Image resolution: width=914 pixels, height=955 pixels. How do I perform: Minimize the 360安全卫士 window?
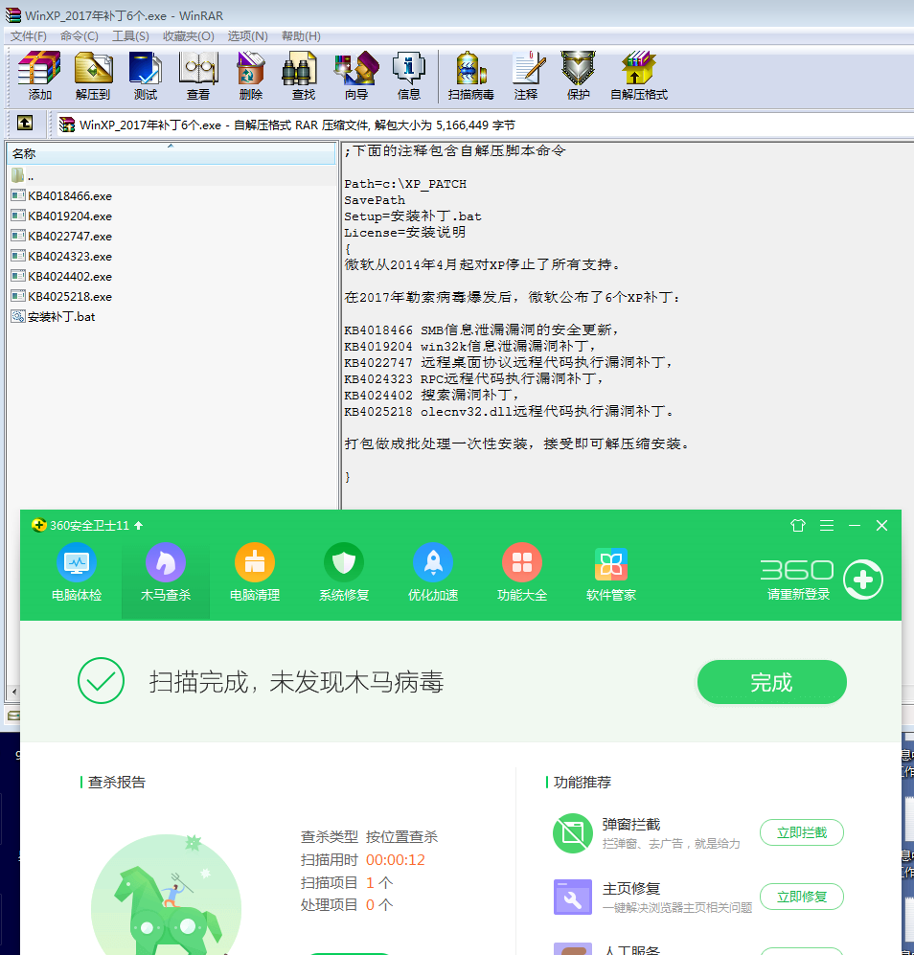[x=855, y=525]
